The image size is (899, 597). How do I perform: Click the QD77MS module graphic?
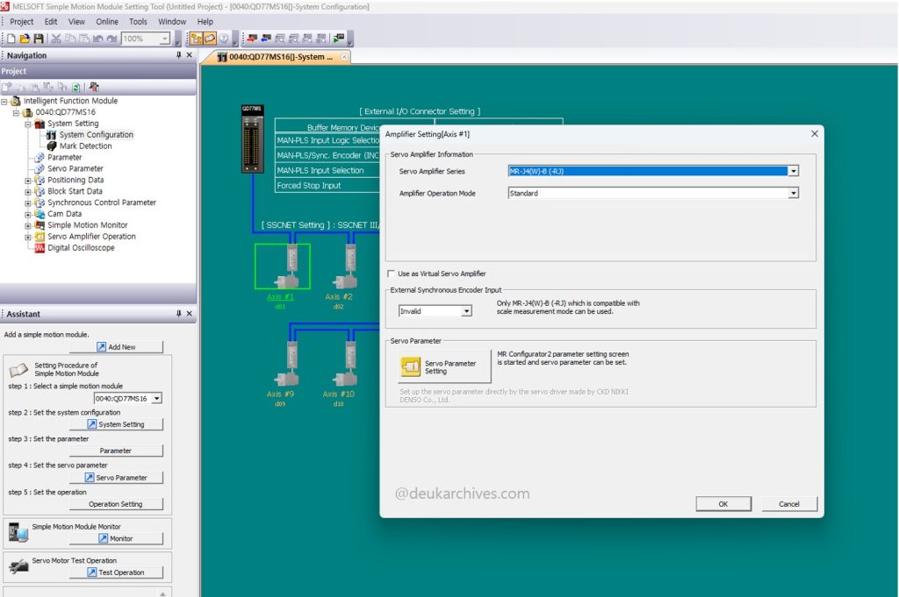click(252, 139)
